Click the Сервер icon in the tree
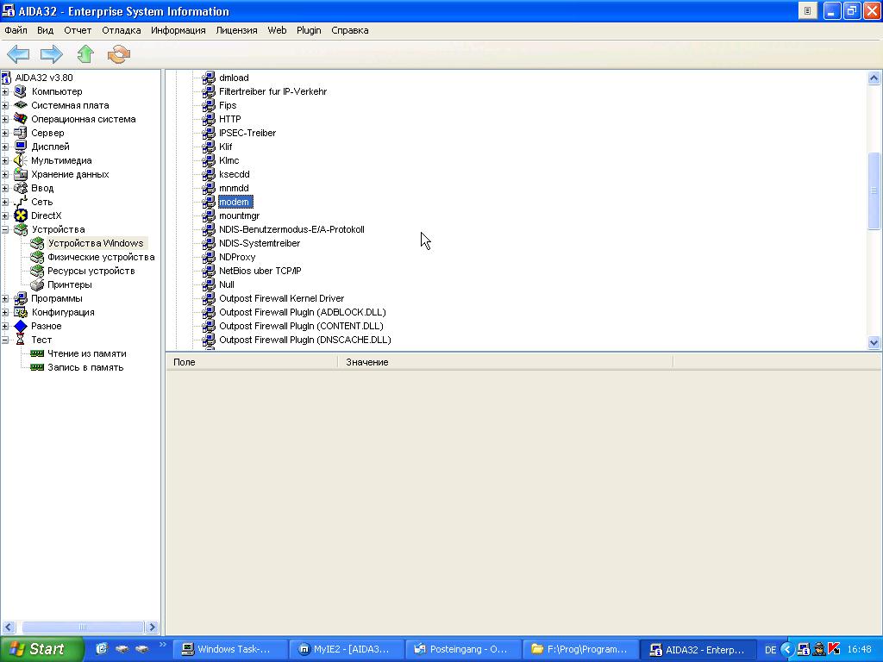 click(21, 133)
